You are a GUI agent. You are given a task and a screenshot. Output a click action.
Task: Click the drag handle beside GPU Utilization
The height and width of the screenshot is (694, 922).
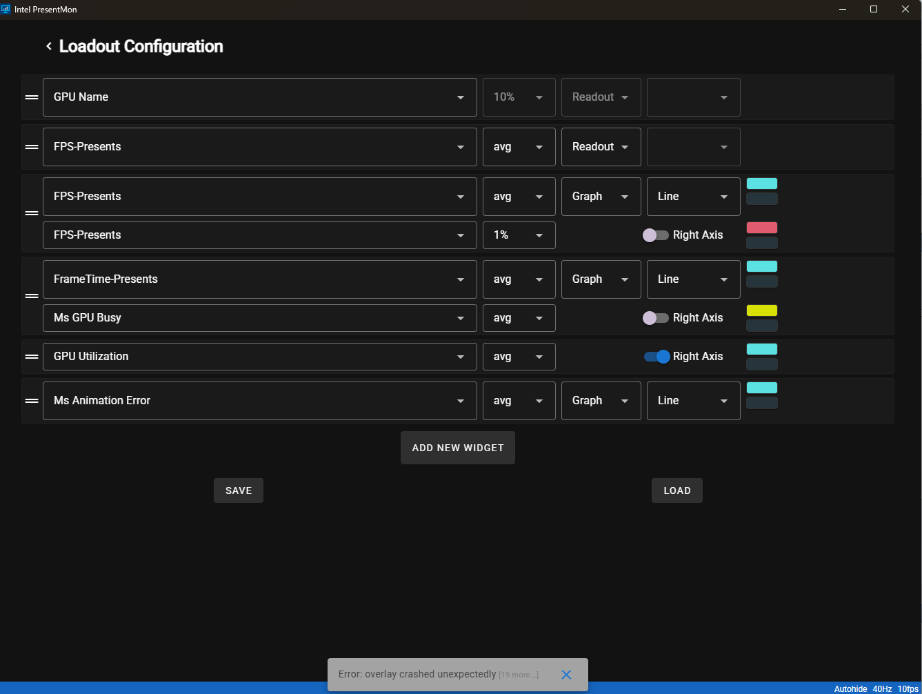pyautogui.click(x=32, y=357)
